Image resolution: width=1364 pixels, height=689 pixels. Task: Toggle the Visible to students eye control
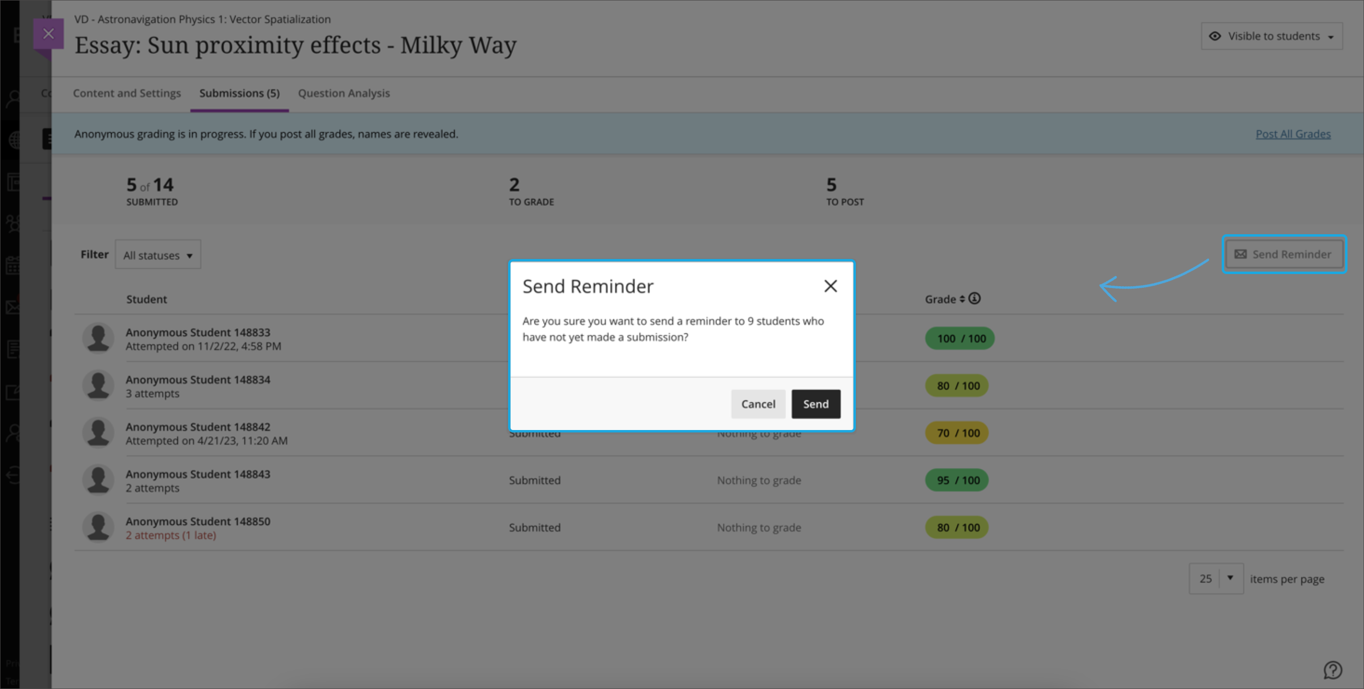click(1215, 36)
